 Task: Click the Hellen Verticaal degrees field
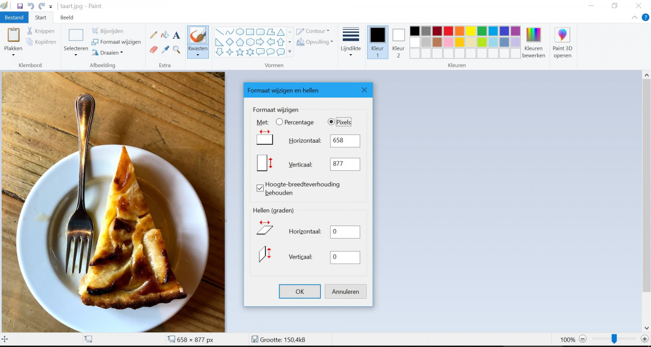[345, 257]
